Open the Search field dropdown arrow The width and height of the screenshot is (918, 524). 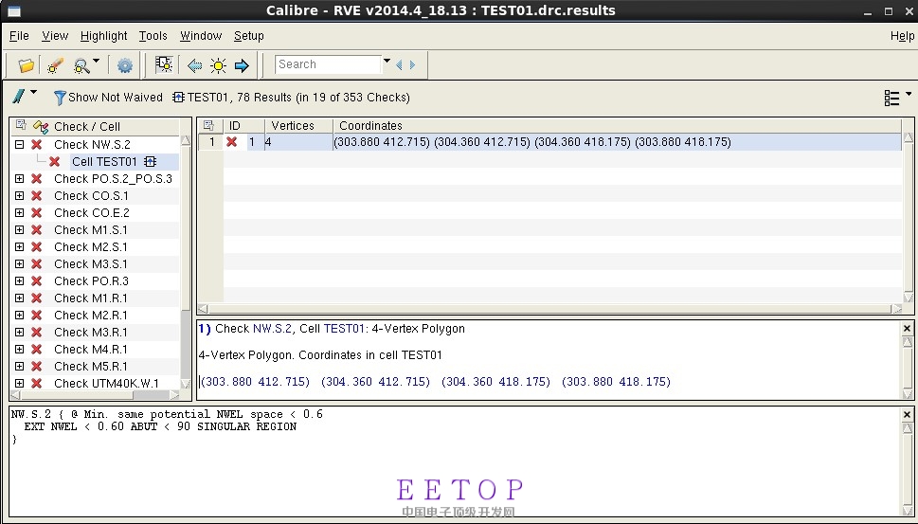[x=387, y=63]
